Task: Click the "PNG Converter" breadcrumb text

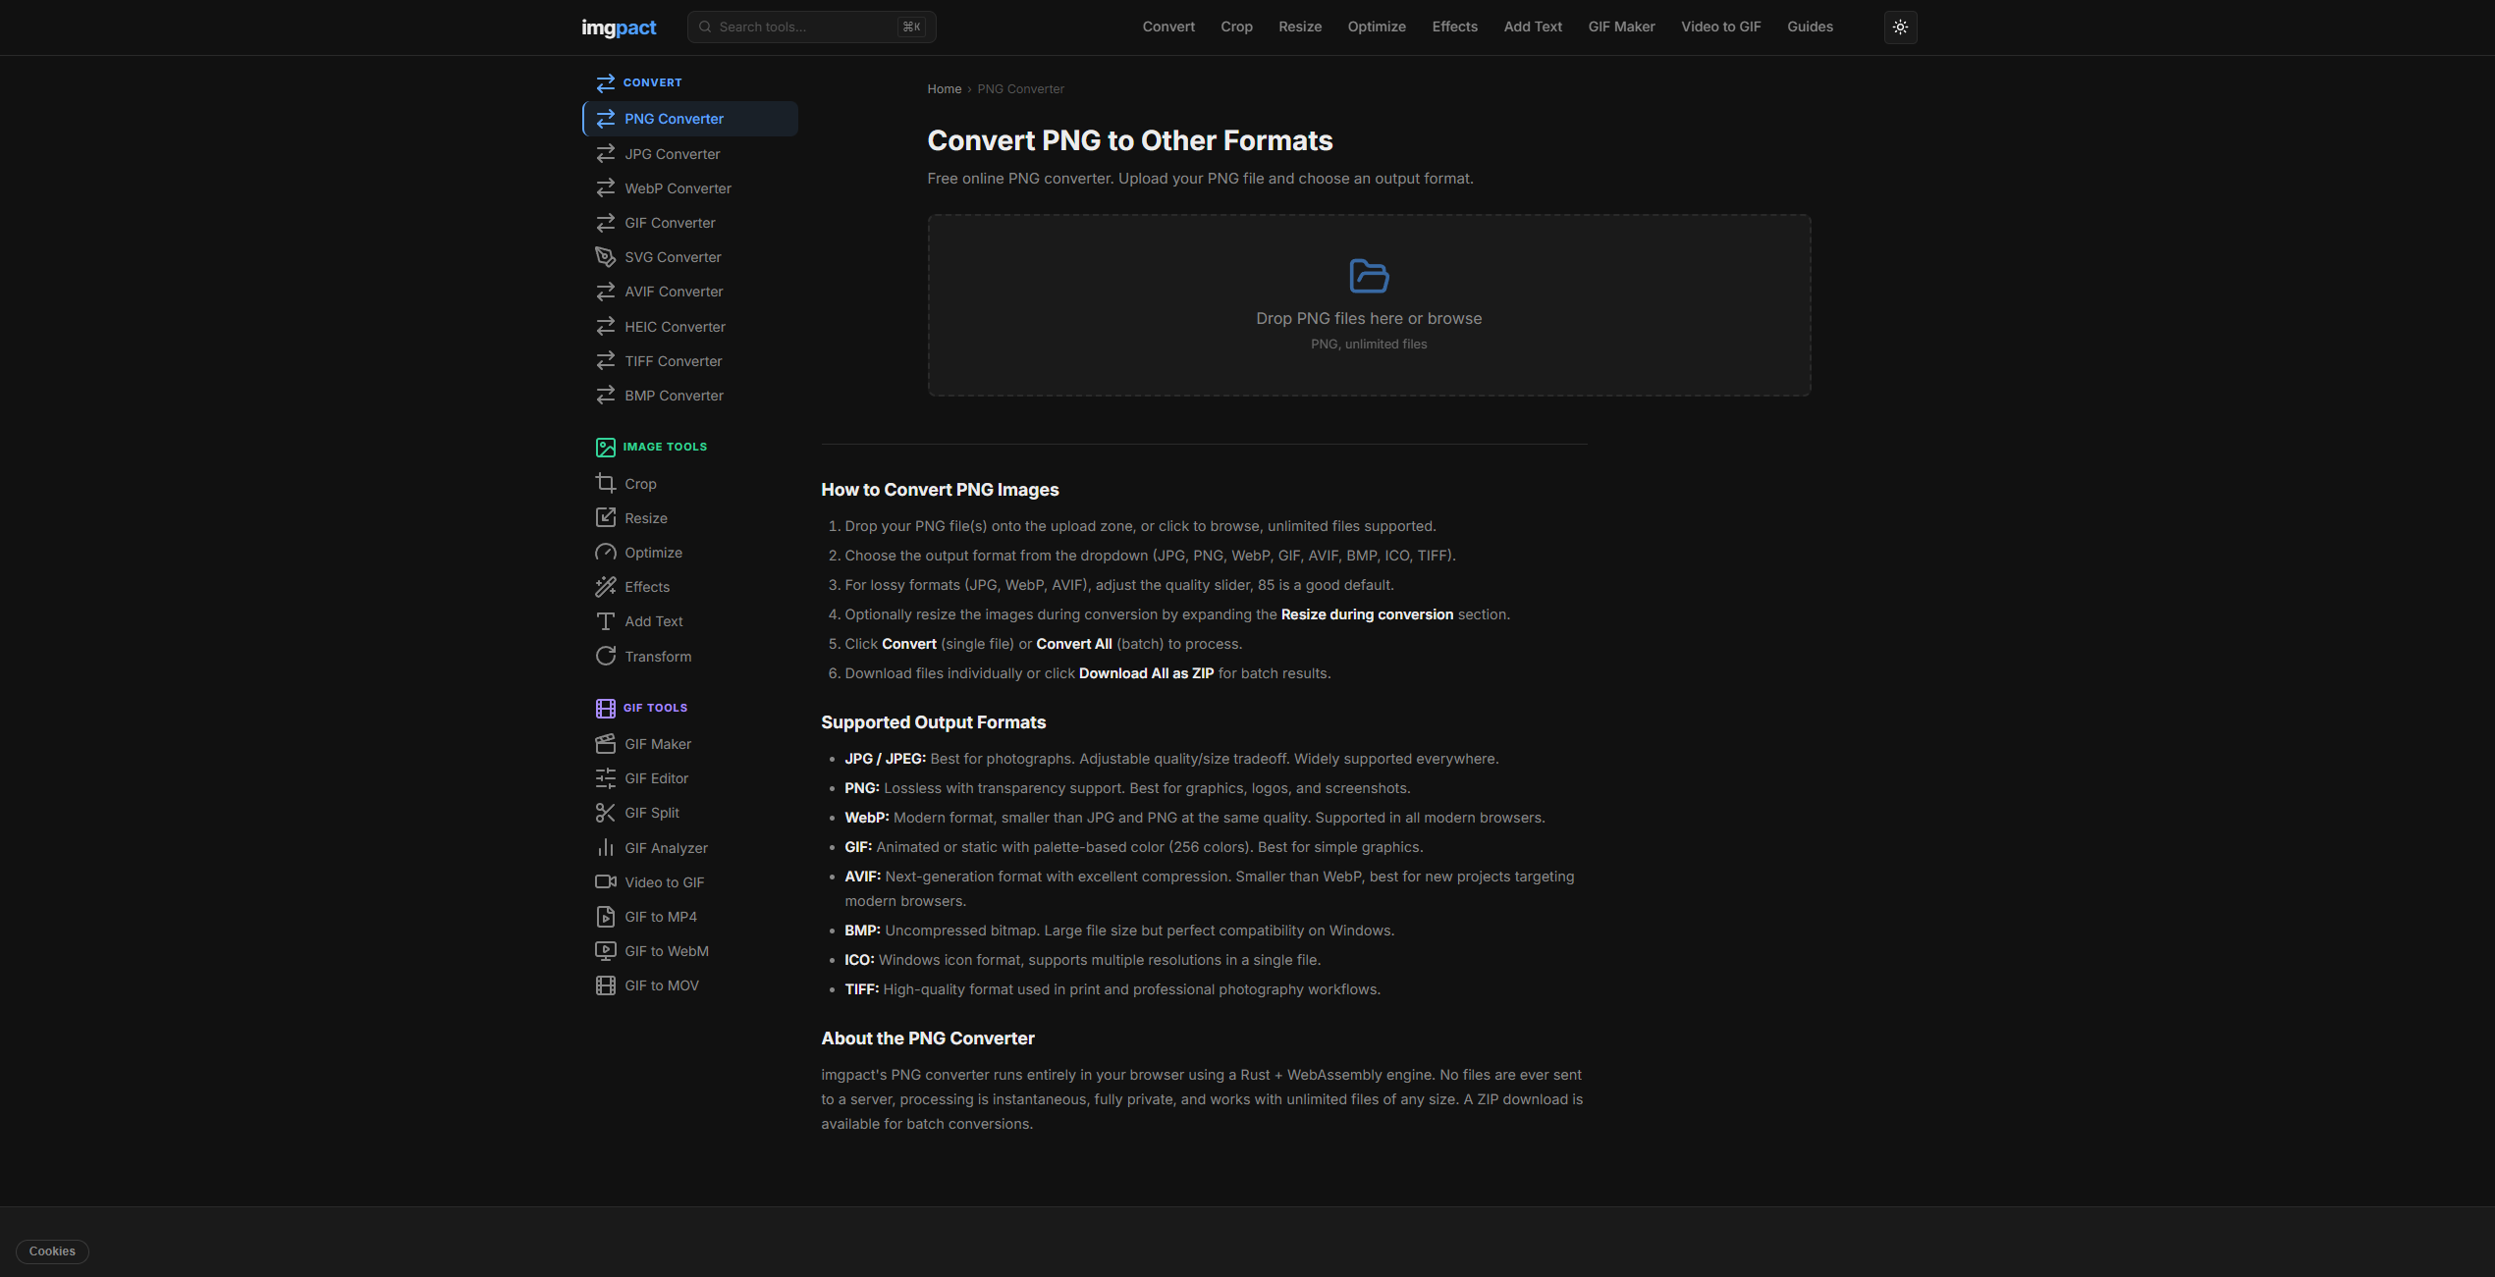Action: coord(1020,89)
